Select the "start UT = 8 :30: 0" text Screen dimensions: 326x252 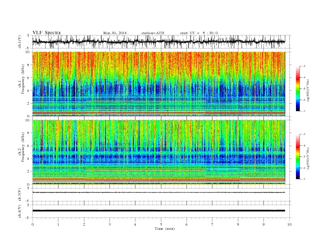pos(199,33)
